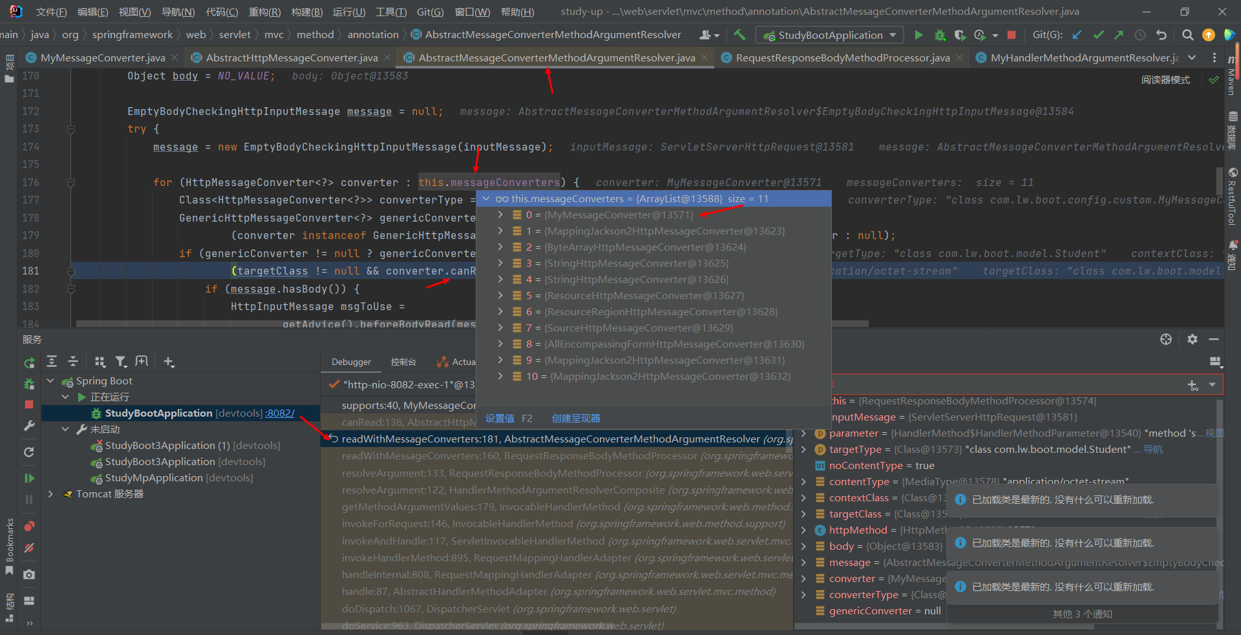This screenshot has height=635, width=1241.
Task: Click the 导航 link on targetType row
Action: coord(1152,450)
